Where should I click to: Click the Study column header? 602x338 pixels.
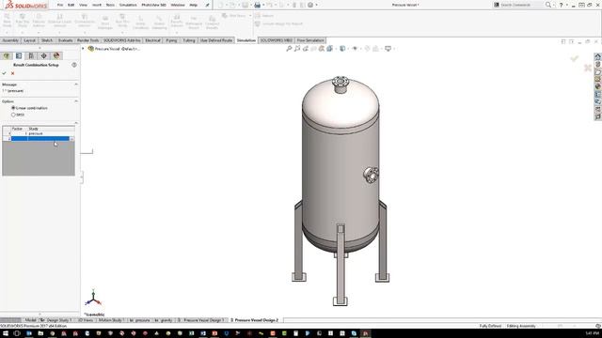(x=51, y=129)
